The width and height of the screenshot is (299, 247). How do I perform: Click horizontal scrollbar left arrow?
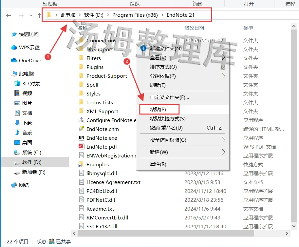[74, 234]
